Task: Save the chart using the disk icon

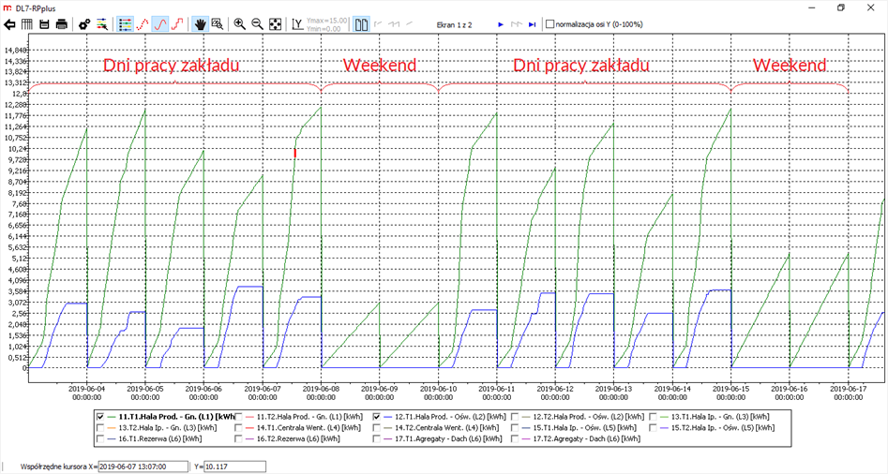Action: tap(44, 24)
